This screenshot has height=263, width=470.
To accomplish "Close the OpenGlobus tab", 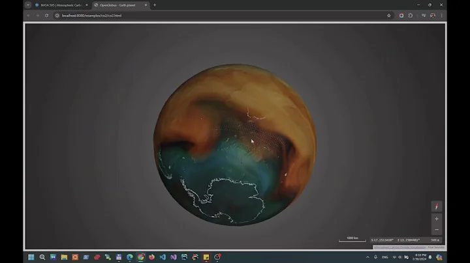I will (x=146, y=5).
